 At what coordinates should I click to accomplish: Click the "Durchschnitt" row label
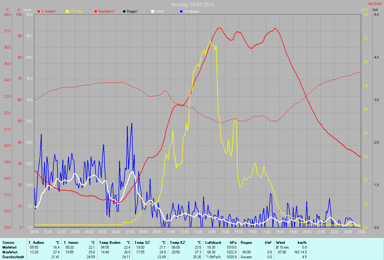tap(13, 257)
